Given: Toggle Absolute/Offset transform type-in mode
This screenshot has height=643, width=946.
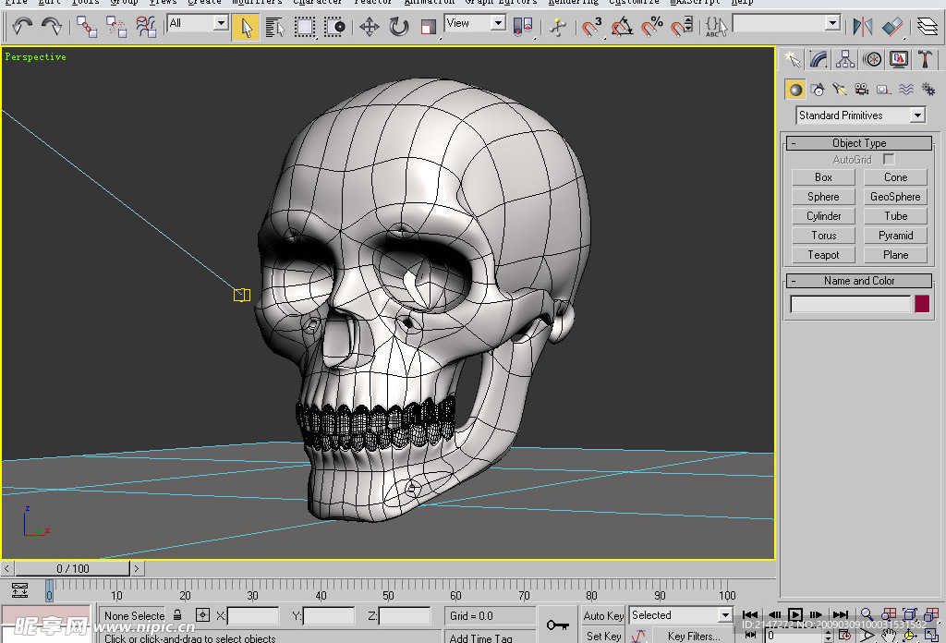Looking at the screenshot, I should [x=202, y=614].
